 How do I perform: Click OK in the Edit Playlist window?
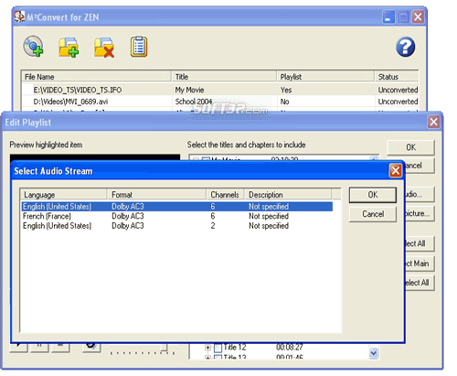pyautogui.click(x=410, y=147)
